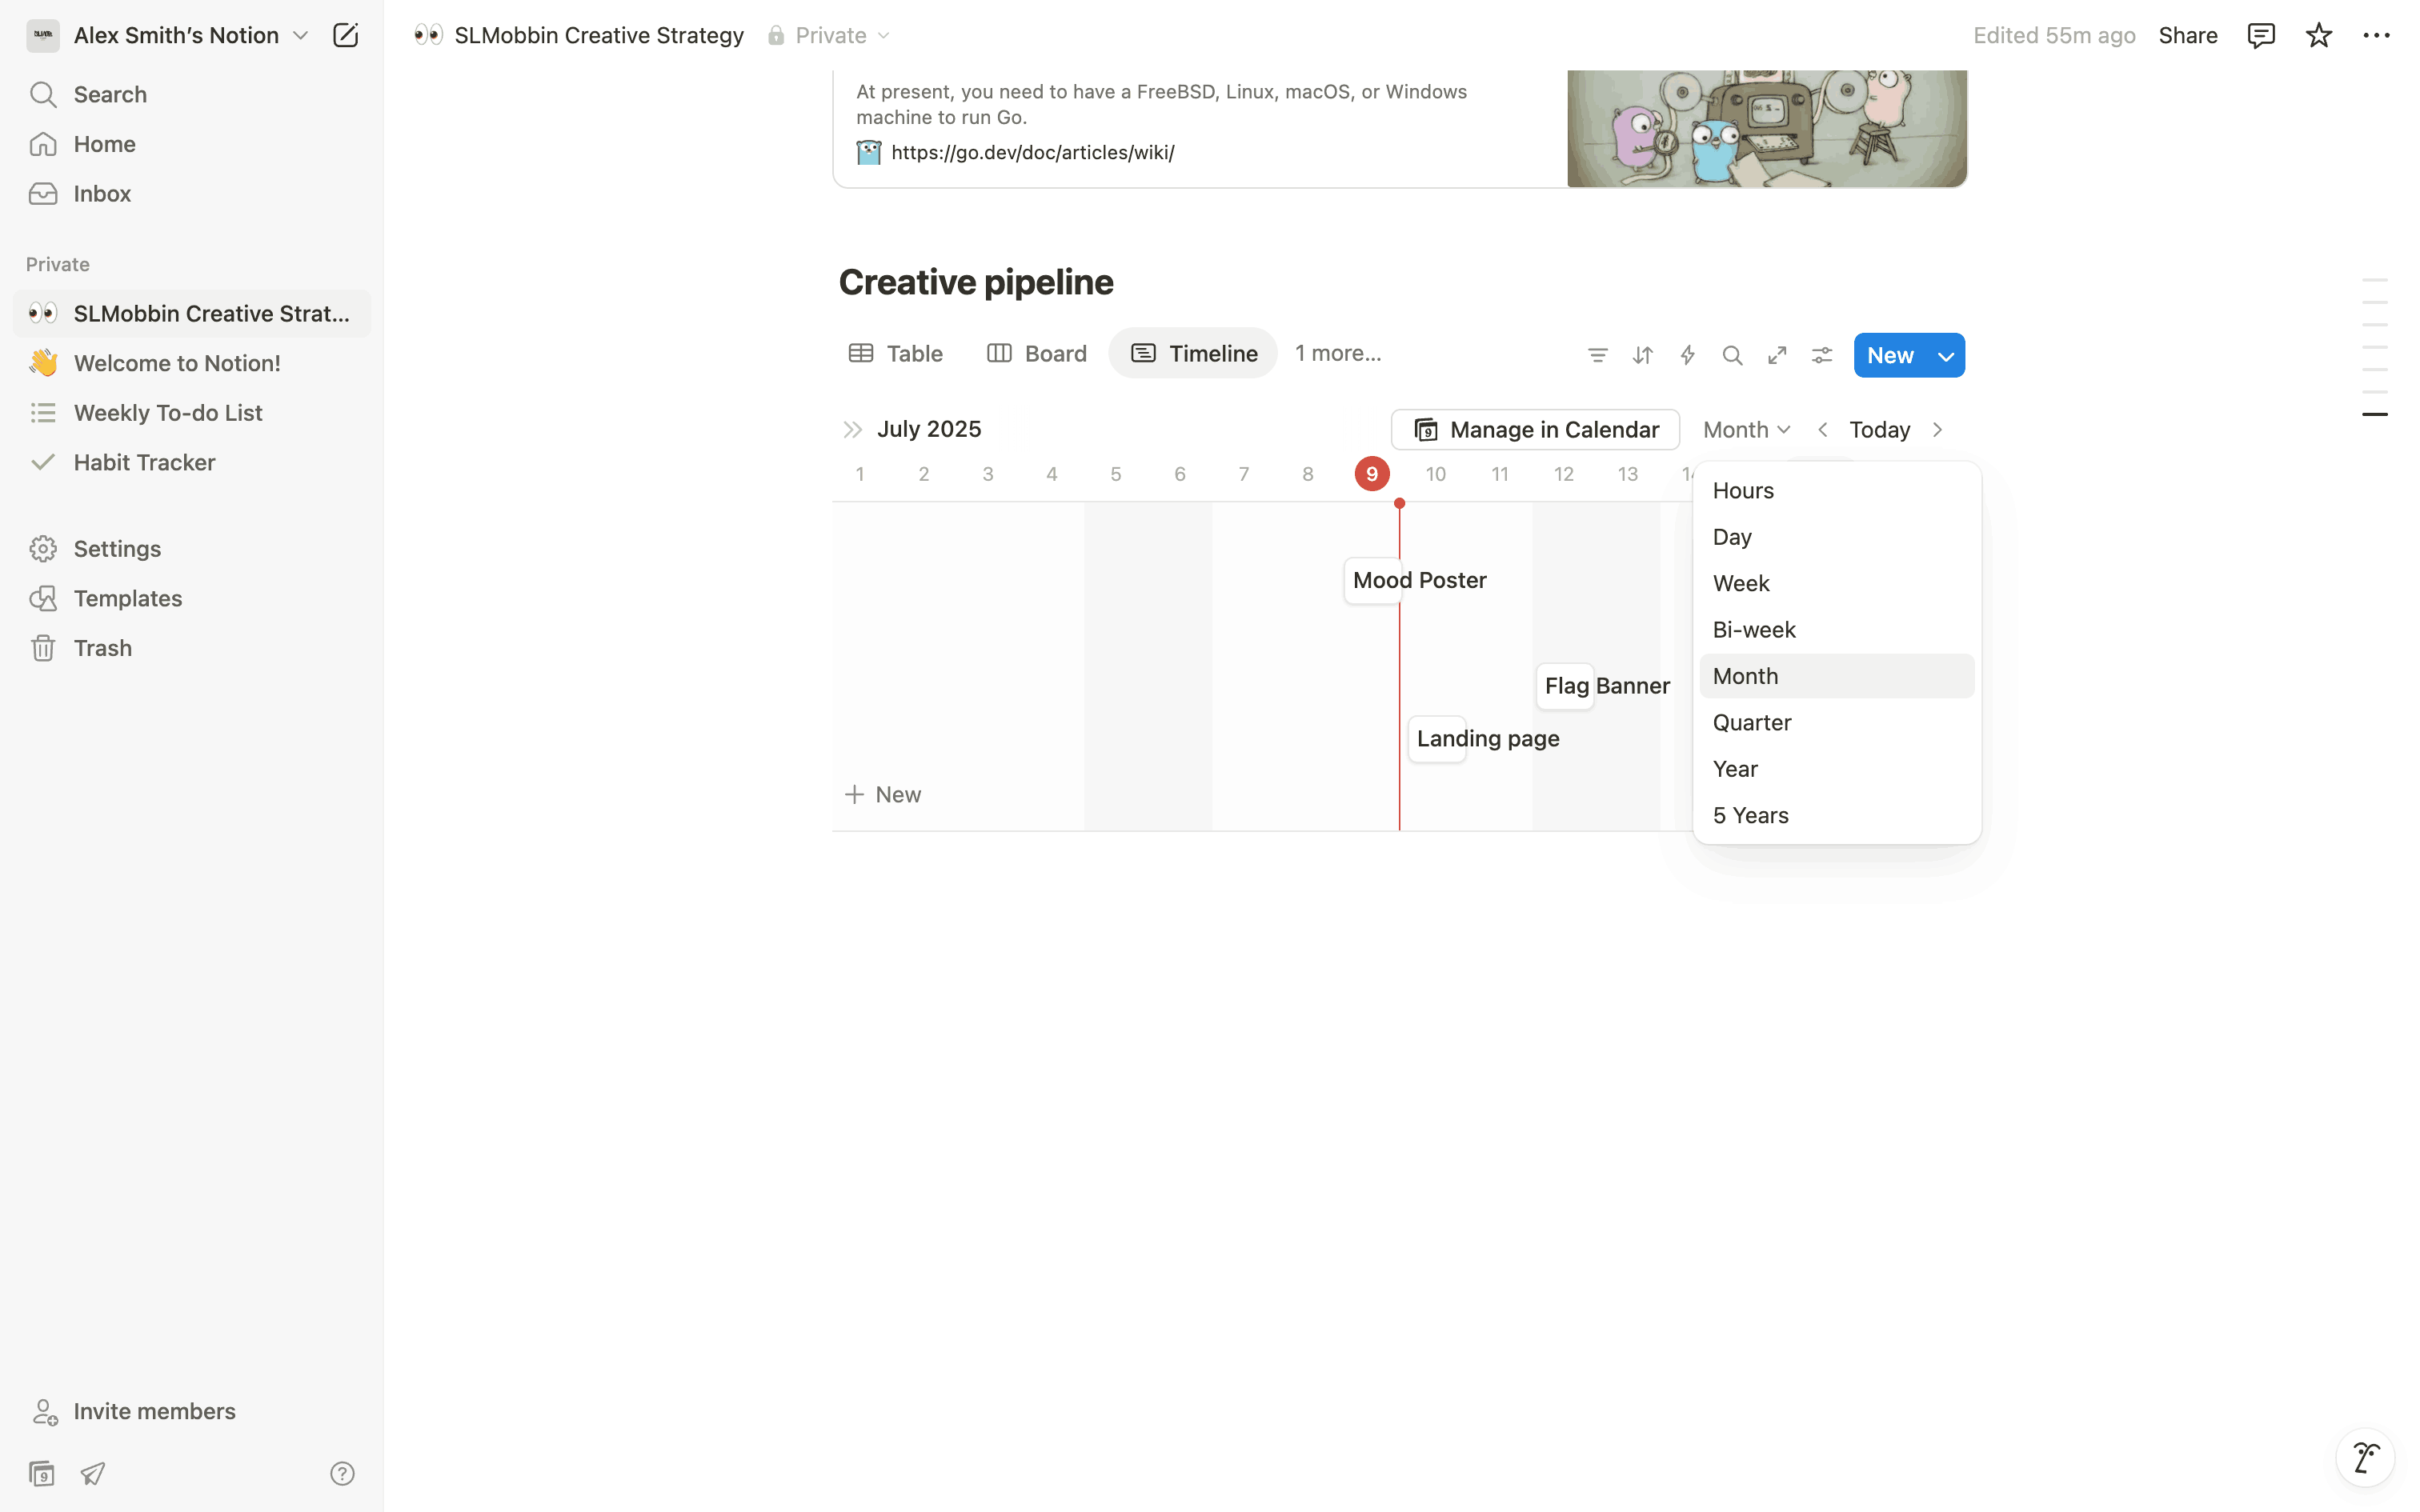Switch to the Board view tab

tap(1037, 353)
